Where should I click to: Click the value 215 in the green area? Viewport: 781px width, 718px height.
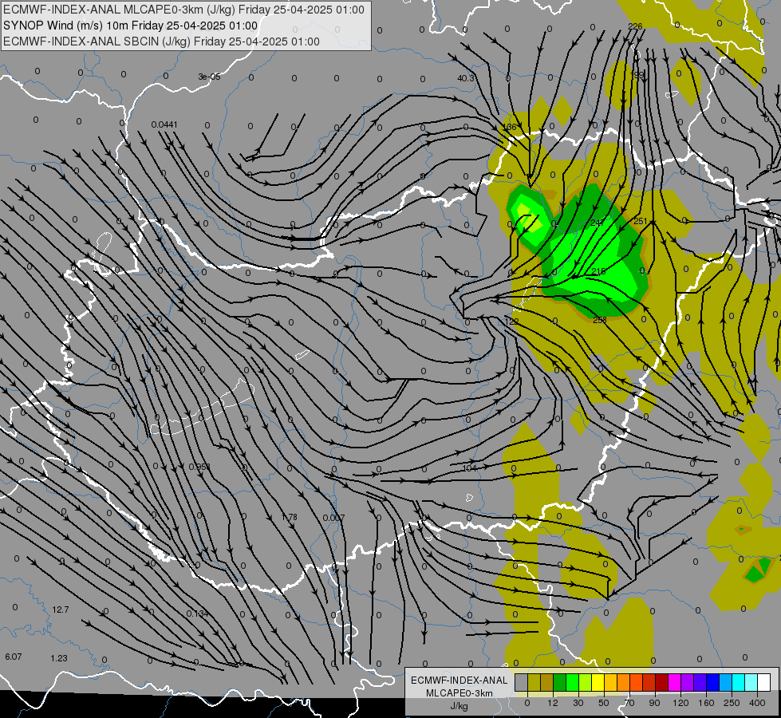(598, 271)
